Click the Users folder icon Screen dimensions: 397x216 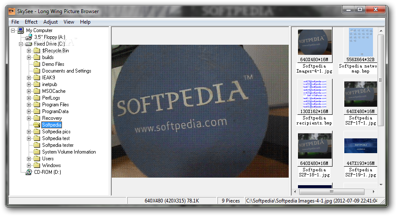(37, 159)
